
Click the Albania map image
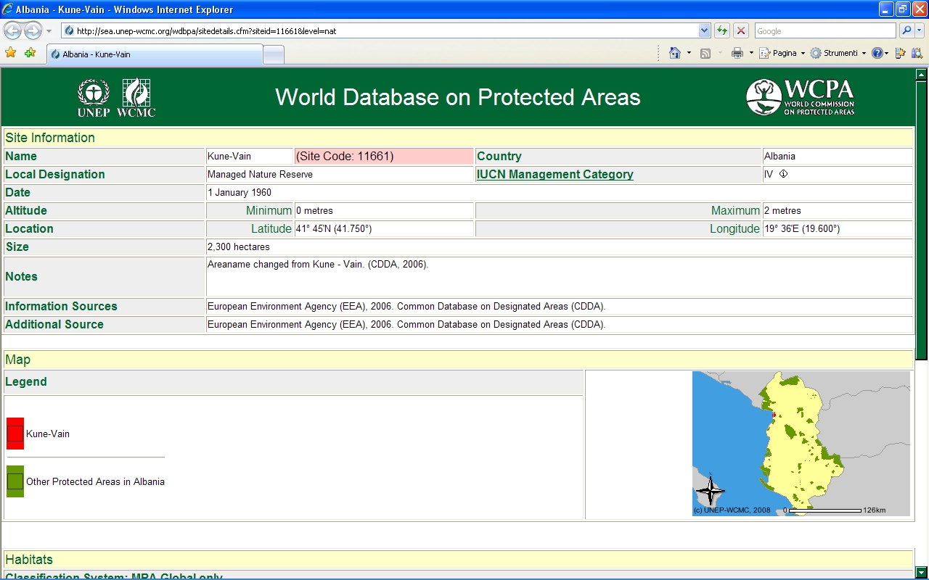[801, 444]
